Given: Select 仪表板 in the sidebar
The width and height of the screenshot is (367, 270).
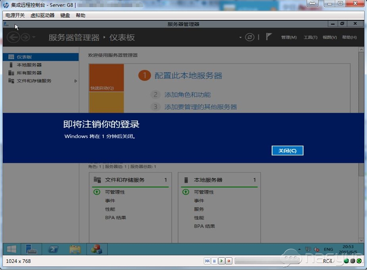Looking at the screenshot, I should point(41,57).
